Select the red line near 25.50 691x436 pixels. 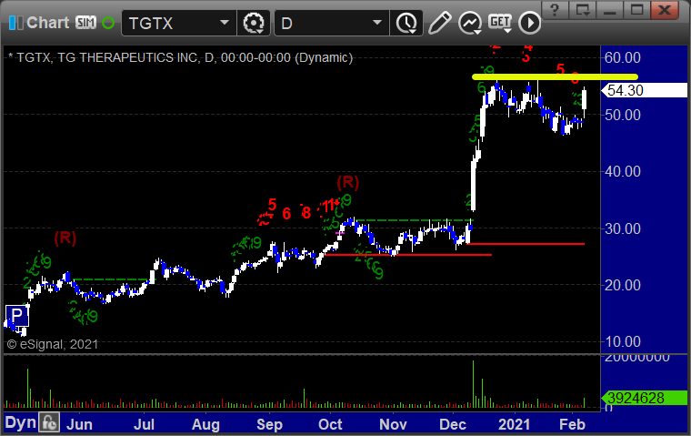tap(407, 255)
